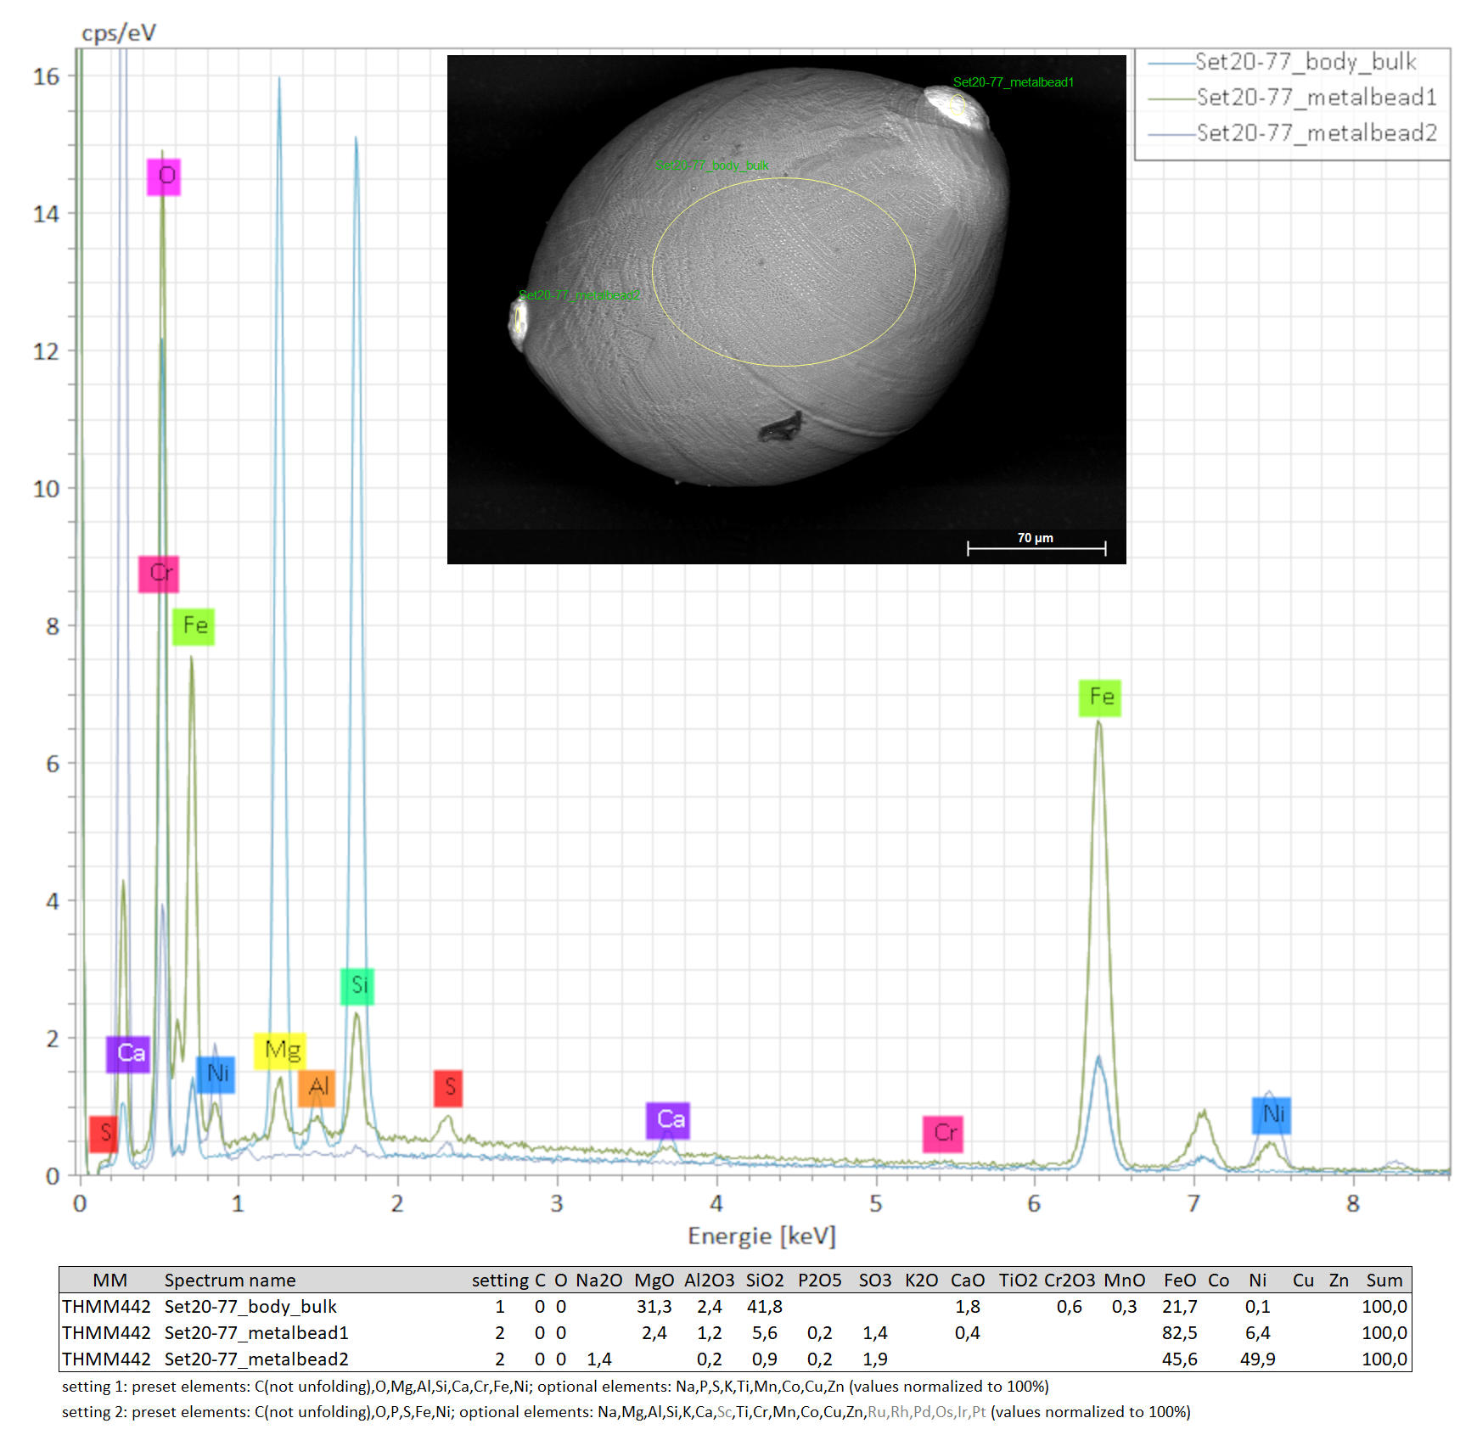Click the Energie [keV] axis title
The image size is (1477, 1446).
[761, 1236]
